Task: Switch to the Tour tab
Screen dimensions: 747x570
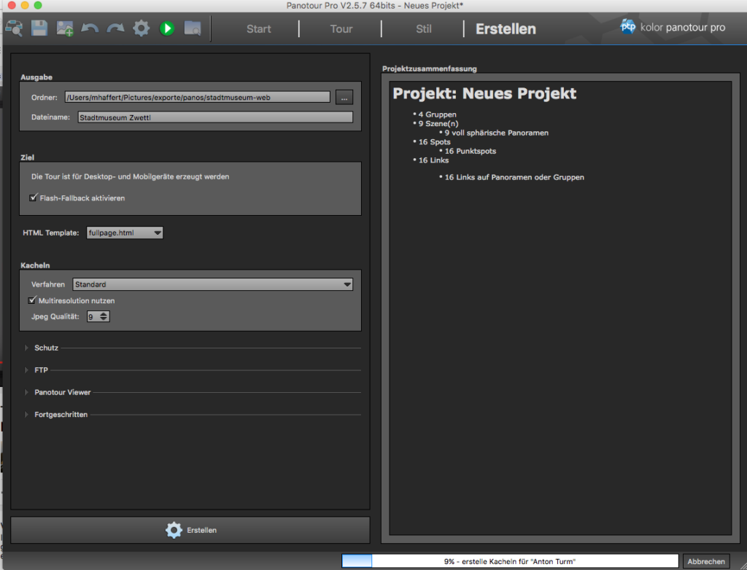Action: (x=341, y=29)
